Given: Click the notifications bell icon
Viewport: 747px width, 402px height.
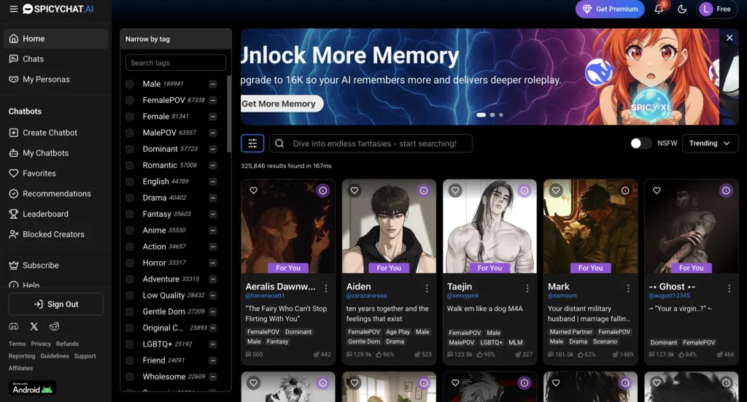Looking at the screenshot, I should point(659,9).
